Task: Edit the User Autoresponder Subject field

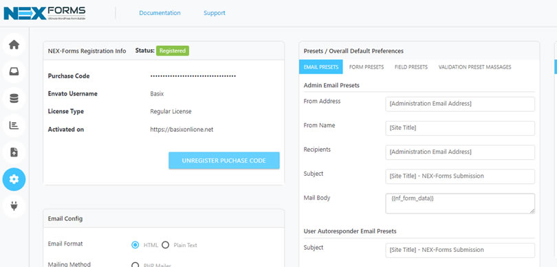Action: (x=460, y=250)
